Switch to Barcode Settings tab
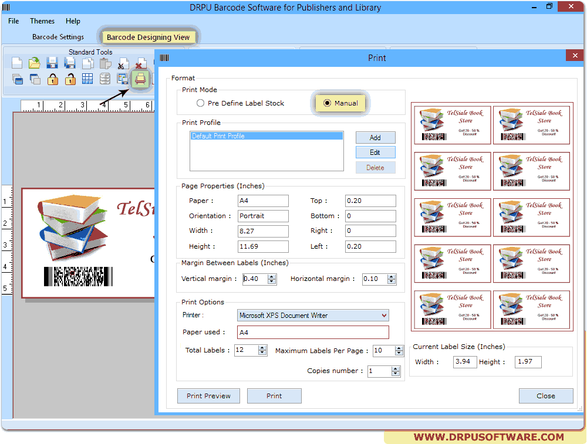 coord(58,36)
